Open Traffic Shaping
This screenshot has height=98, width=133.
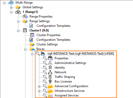click(65, 77)
